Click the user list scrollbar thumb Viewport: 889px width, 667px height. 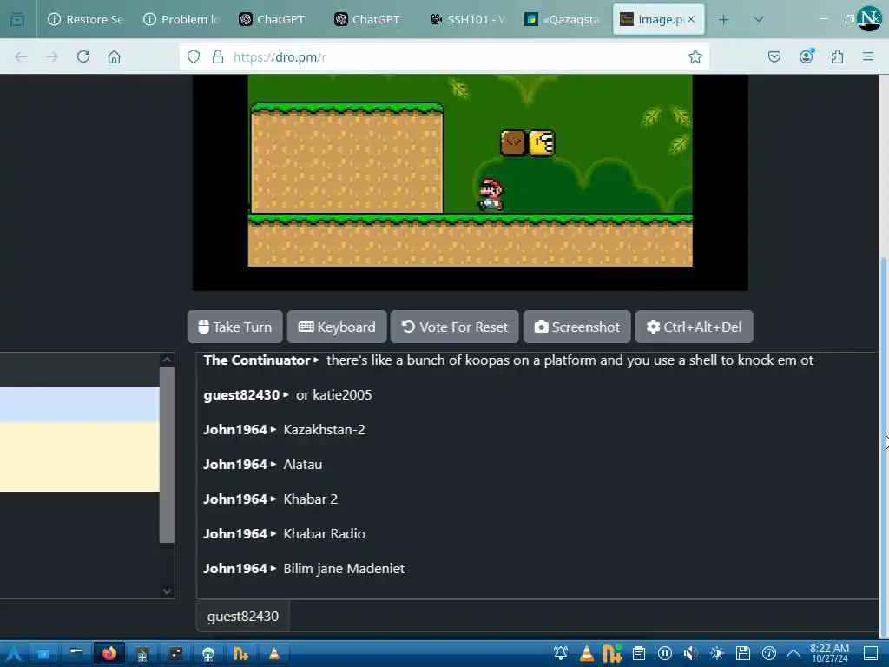point(167,455)
